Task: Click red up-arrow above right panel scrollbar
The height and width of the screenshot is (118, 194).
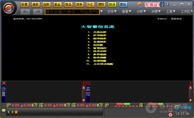Action: 190,83
